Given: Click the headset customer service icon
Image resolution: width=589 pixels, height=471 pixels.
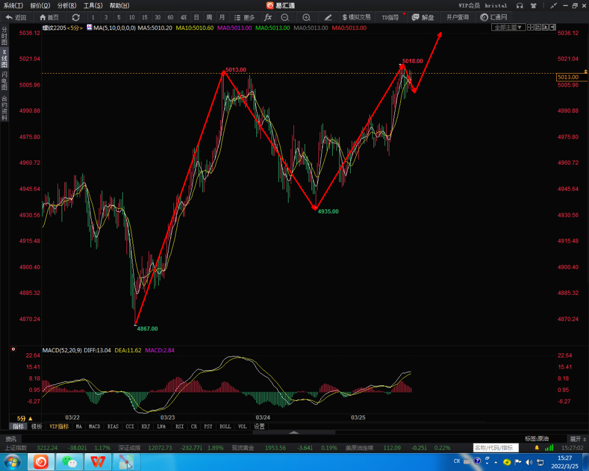Looking at the screenshot, I should coord(520,5).
